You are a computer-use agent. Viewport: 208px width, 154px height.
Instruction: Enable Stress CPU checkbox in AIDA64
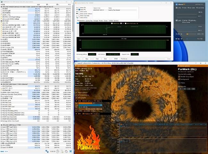tap(79, 8)
